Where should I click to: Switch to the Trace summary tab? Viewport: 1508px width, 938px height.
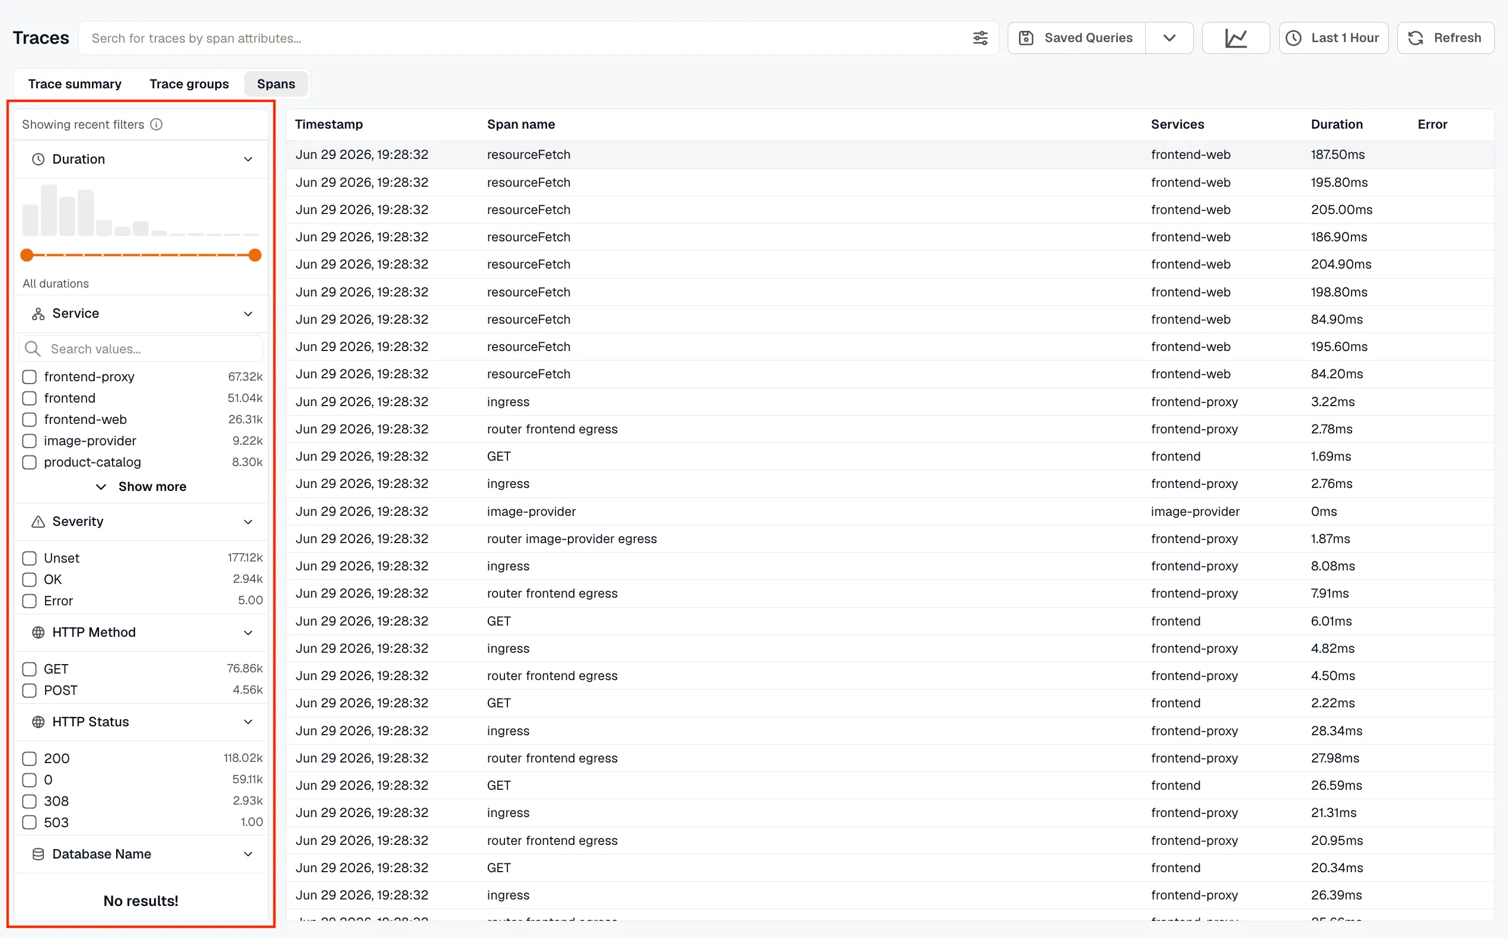pos(75,84)
